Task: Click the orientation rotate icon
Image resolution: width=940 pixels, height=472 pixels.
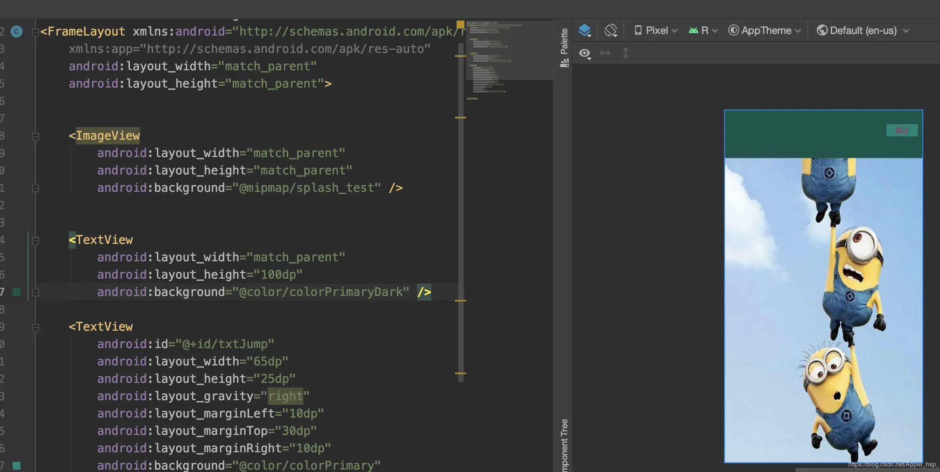Action: pyautogui.click(x=611, y=30)
